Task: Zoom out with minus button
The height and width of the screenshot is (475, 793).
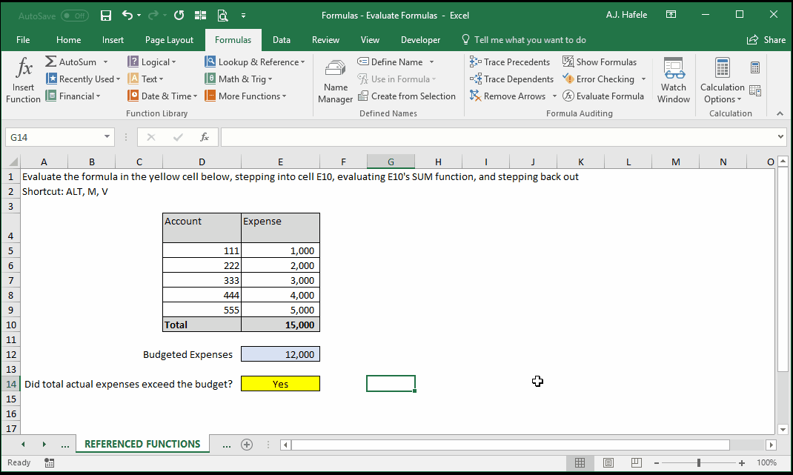Action: tap(657, 462)
